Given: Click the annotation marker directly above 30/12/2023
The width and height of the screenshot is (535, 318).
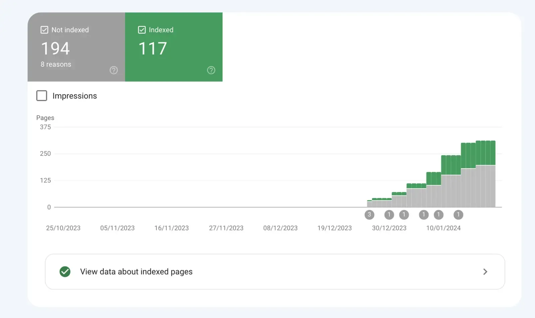Looking at the screenshot, I should coord(389,215).
